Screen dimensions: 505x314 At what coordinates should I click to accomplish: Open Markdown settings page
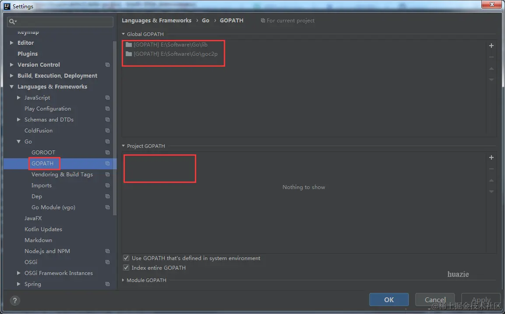[38, 240]
